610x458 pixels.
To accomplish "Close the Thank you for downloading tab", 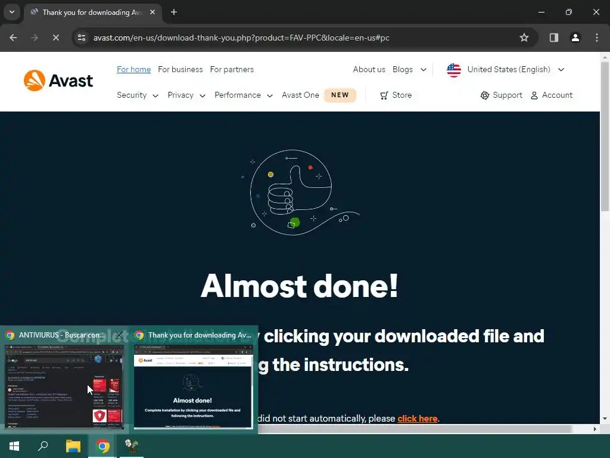I will point(152,12).
